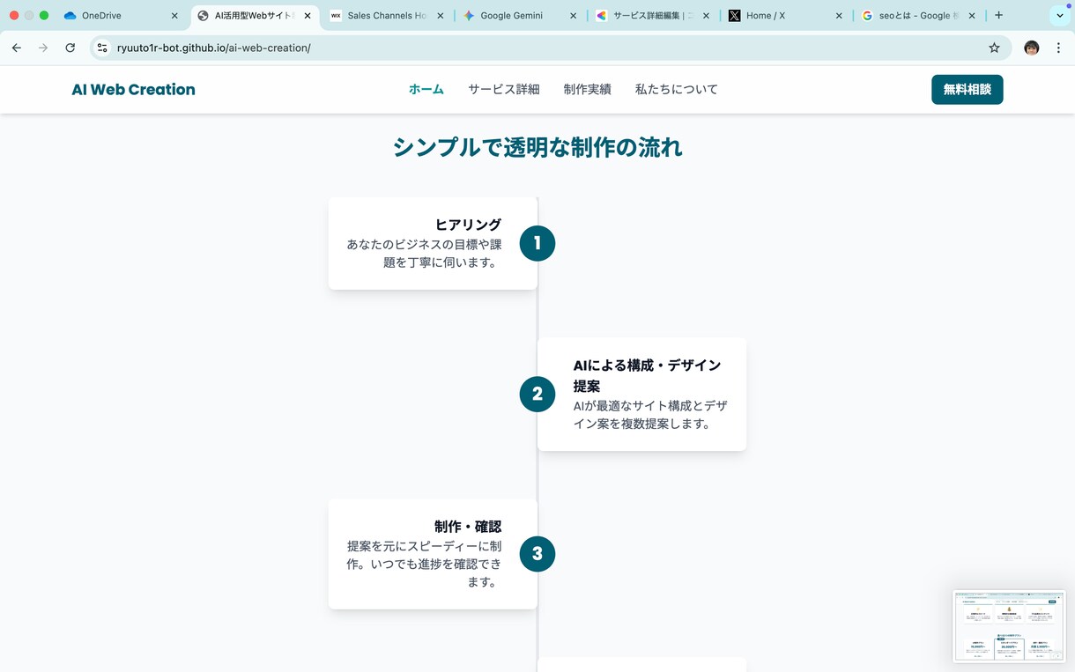Close the Sales Channels tab

tap(441, 16)
